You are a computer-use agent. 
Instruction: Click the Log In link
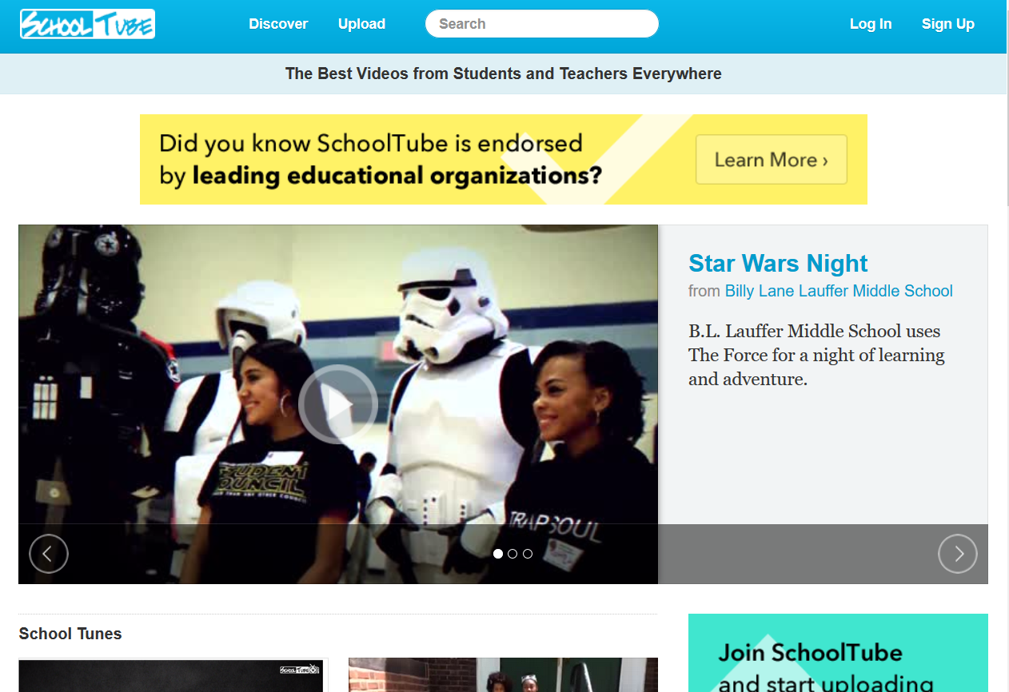tap(871, 24)
